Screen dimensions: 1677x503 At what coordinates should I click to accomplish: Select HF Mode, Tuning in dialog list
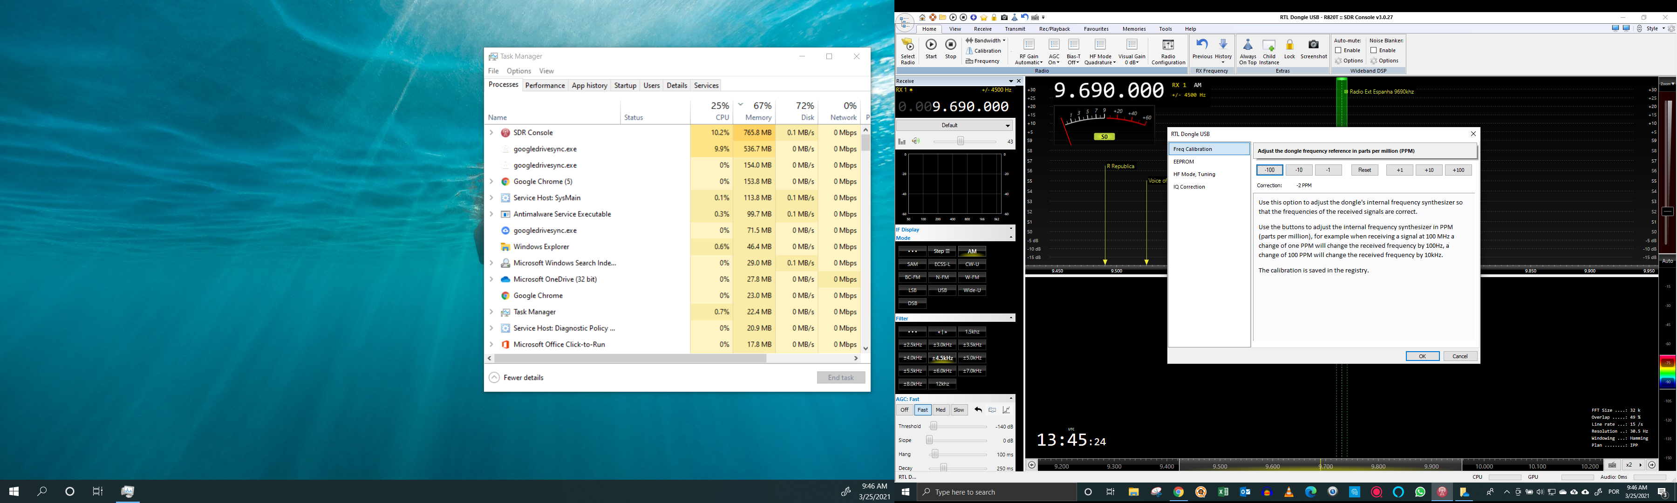[1194, 174]
